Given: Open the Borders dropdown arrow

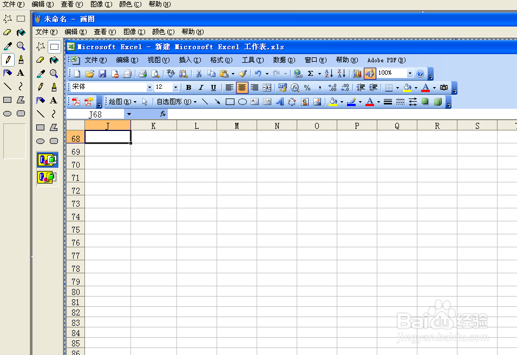Looking at the screenshot, I should point(397,88).
